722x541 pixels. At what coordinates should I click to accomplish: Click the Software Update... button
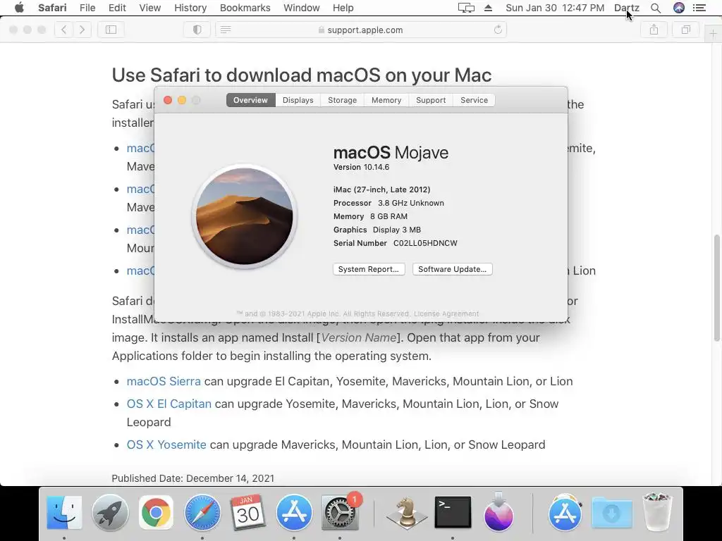point(452,269)
